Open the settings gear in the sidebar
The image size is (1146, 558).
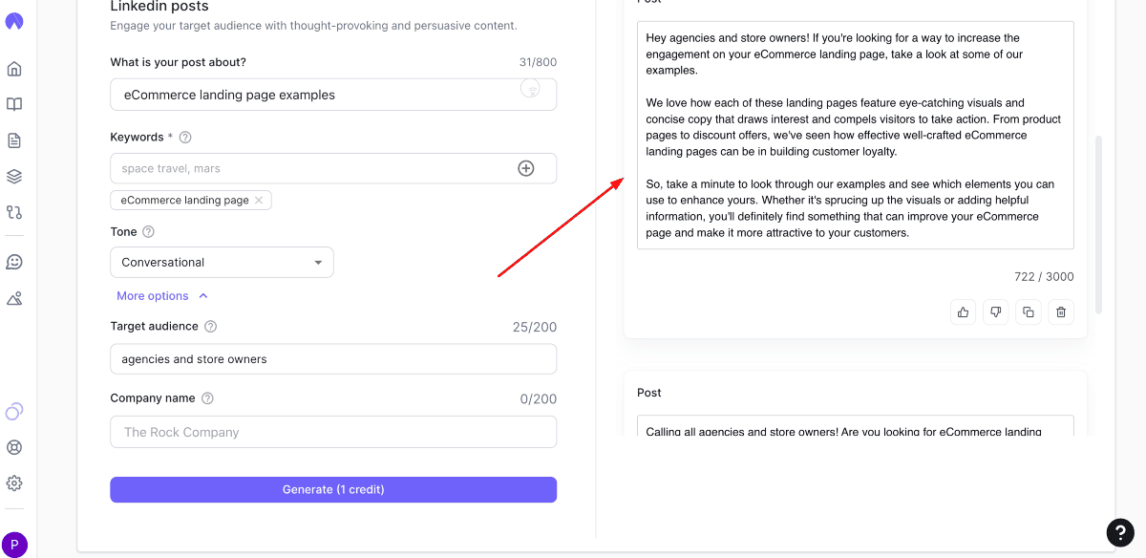[x=14, y=483]
